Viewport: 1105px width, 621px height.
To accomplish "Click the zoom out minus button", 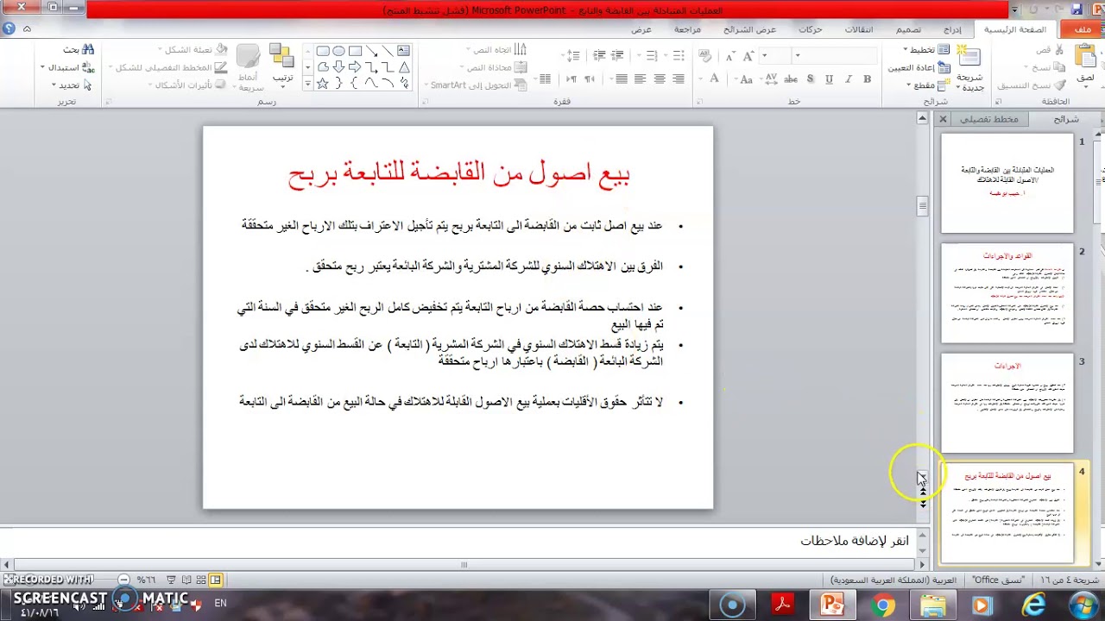I will [x=123, y=580].
